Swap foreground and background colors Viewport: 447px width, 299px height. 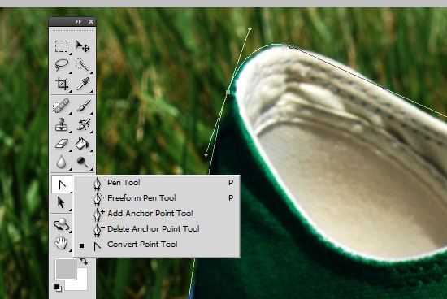(x=84, y=261)
